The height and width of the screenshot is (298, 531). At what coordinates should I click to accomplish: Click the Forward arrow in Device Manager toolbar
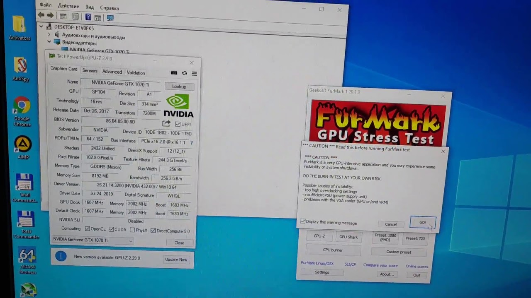coord(50,16)
